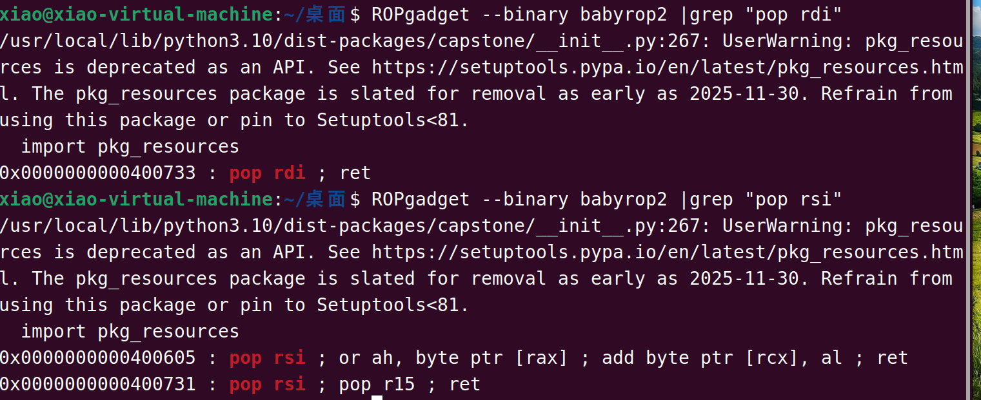
Task: Click the desktop wallpaper strip beside the terminal
Action: click(x=976, y=200)
